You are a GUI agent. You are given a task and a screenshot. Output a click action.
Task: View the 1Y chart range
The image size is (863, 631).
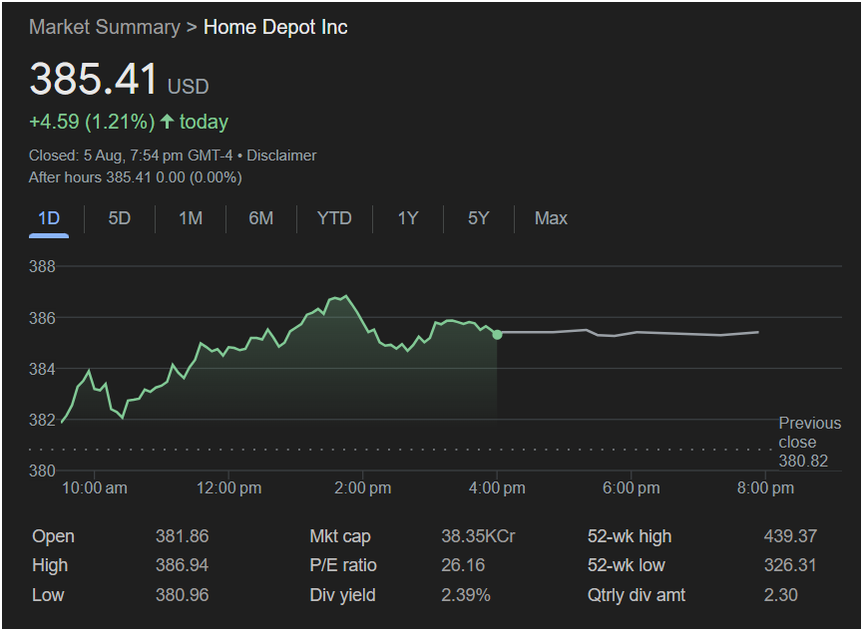pyautogui.click(x=408, y=218)
